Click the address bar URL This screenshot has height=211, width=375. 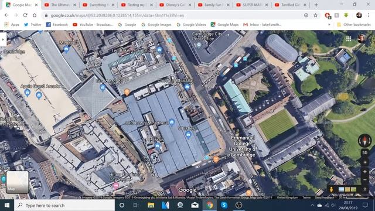click(x=117, y=15)
